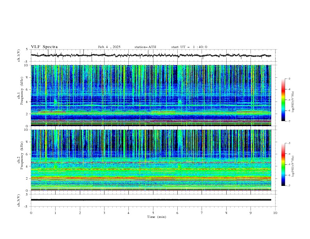
Task: Click the ch.1 voltage waveform trace
Action: click(x=151, y=55)
